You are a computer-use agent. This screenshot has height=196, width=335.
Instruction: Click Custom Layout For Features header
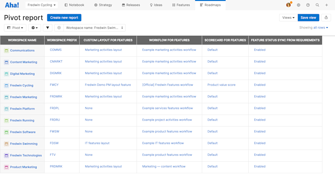[108, 40]
